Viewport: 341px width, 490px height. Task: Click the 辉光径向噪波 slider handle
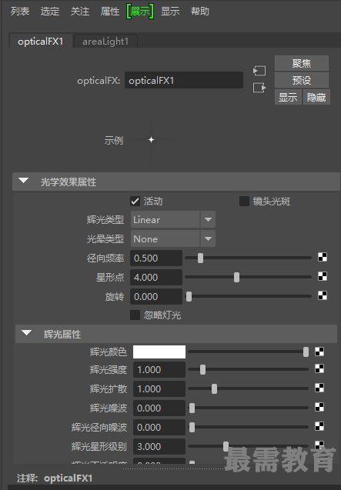[x=192, y=427]
